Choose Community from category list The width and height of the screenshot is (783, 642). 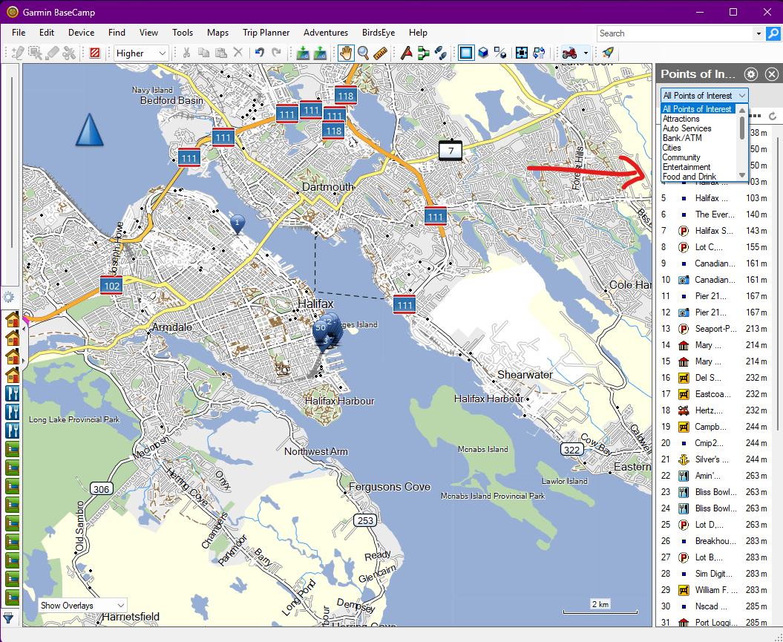click(x=681, y=157)
